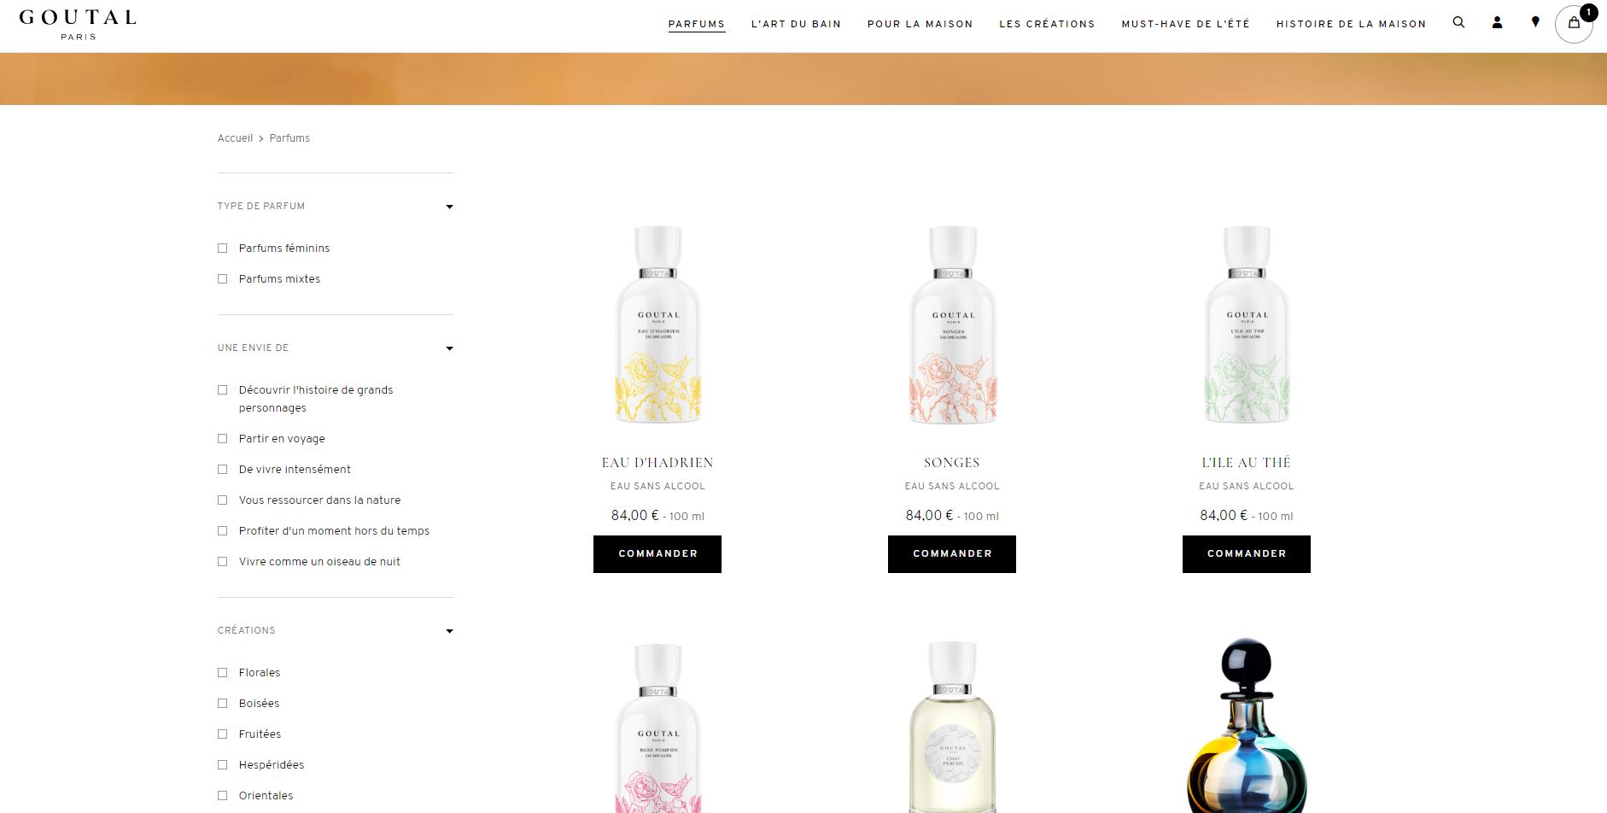Order L'Ile au Thé with Commander button
1607x813 pixels.
point(1247,554)
